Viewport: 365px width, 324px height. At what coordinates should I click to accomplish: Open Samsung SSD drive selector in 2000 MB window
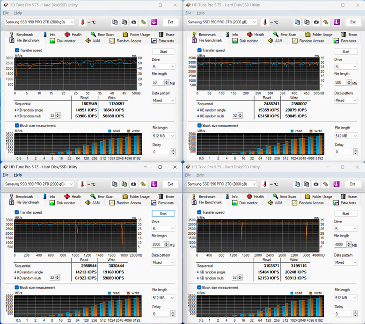tap(39, 184)
